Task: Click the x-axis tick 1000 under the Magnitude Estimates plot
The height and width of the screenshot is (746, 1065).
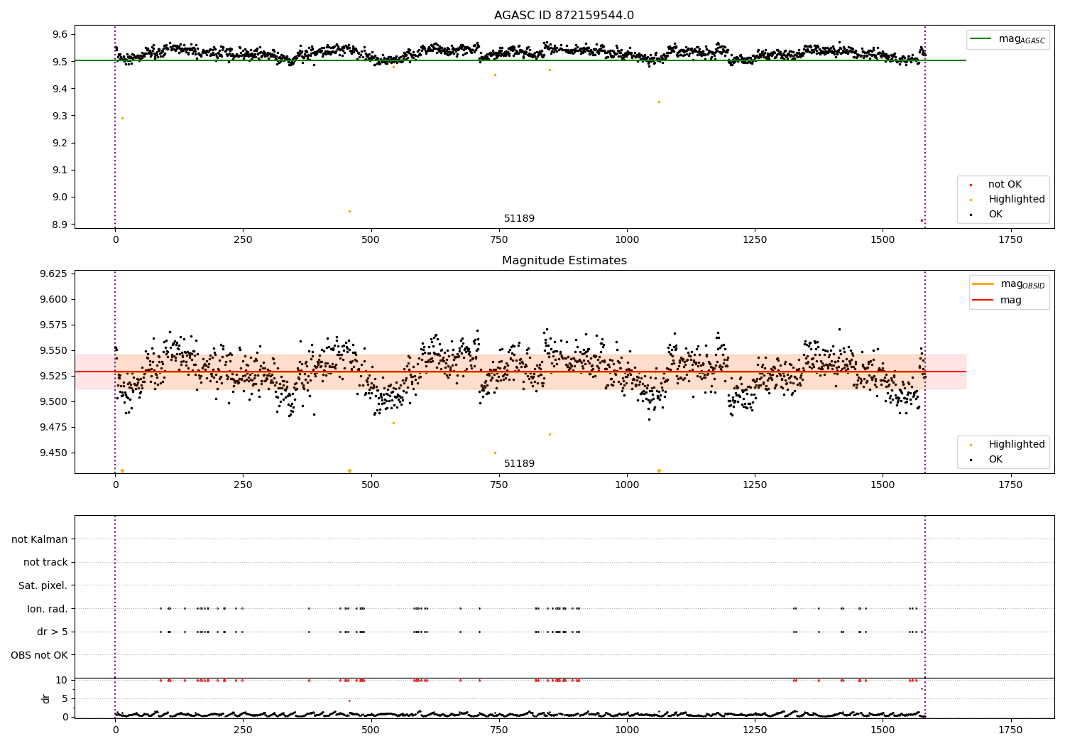Action: click(627, 485)
